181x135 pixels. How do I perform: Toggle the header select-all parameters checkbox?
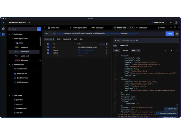coord(48,44)
